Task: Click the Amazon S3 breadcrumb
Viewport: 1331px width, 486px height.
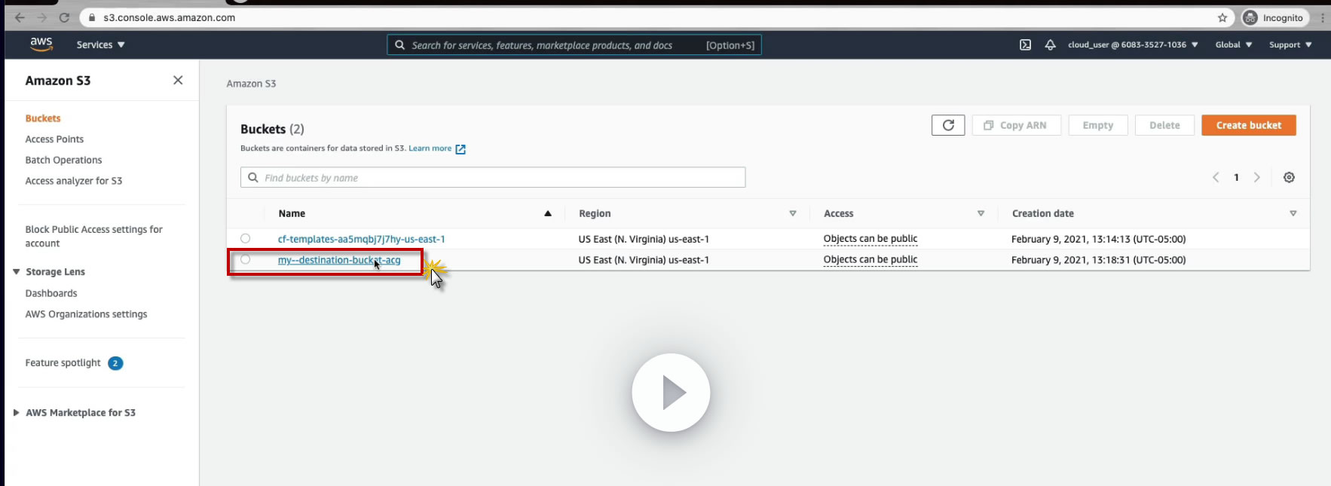Action: pos(251,84)
